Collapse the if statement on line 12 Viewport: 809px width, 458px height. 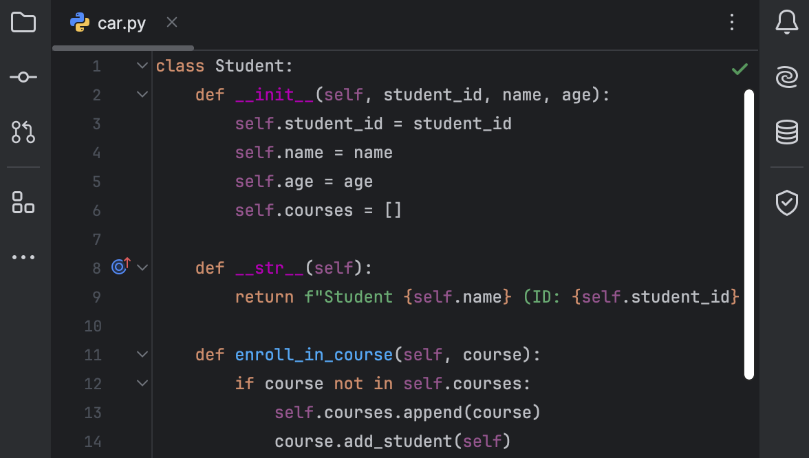pyautogui.click(x=142, y=383)
